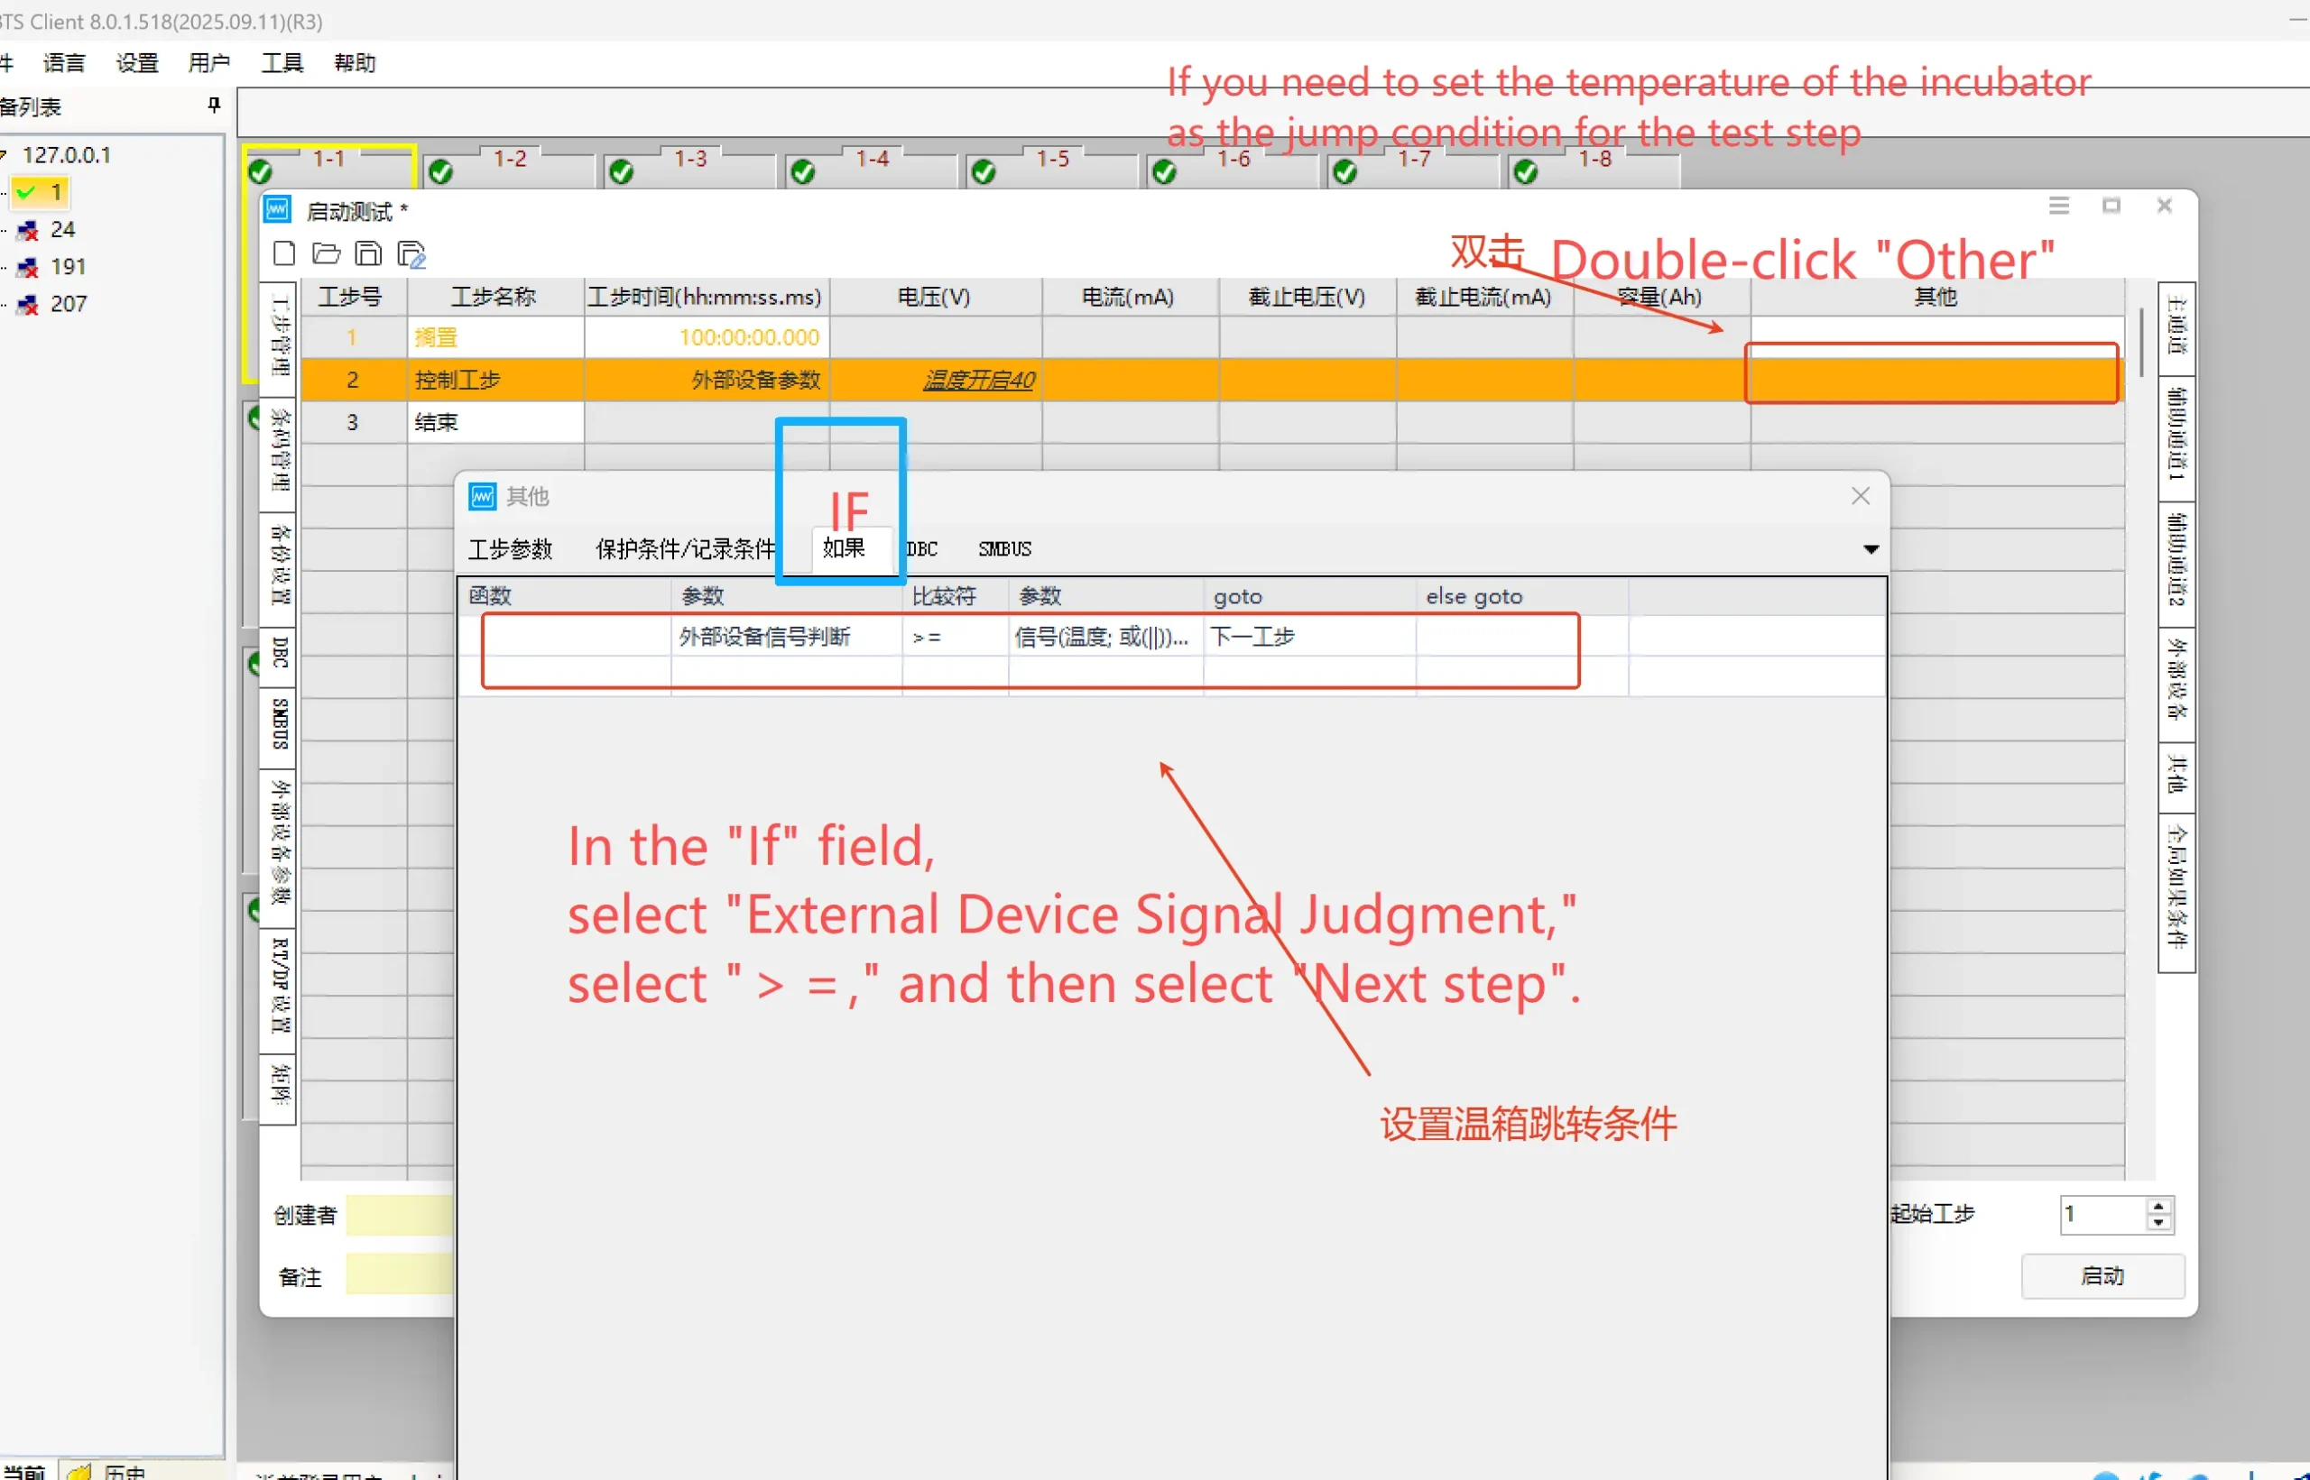This screenshot has width=2310, height=1480.
Task: Click the green check icon of channel 1-1
Action: point(261,172)
